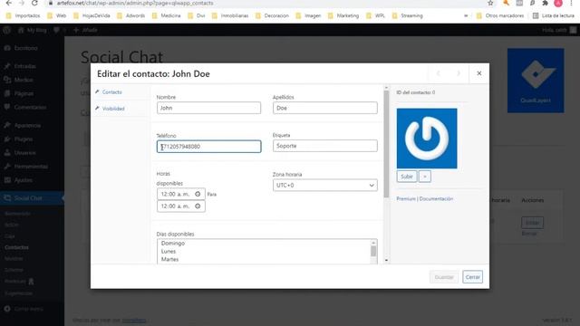The width and height of the screenshot is (580, 326).
Task: Click the WordPress logo in admin bar
Action: [6, 30]
